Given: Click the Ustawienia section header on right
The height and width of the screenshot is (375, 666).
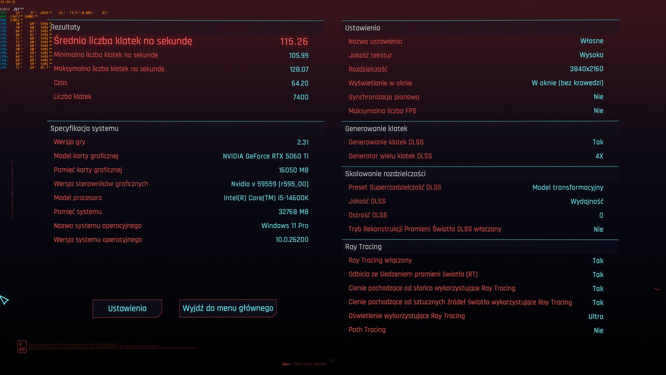Looking at the screenshot, I should (x=362, y=28).
